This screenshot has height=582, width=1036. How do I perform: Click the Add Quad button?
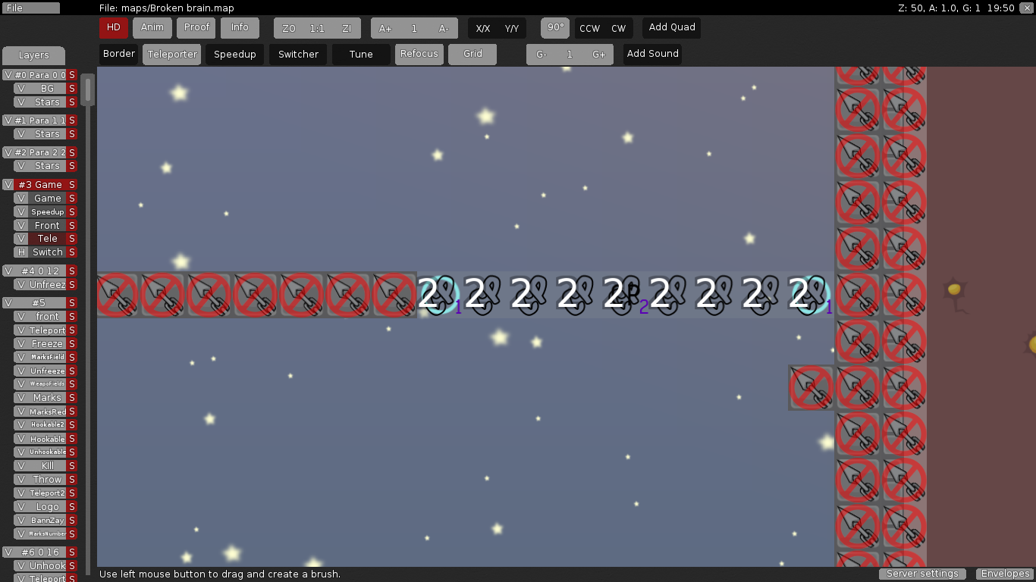(x=670, y=27)
